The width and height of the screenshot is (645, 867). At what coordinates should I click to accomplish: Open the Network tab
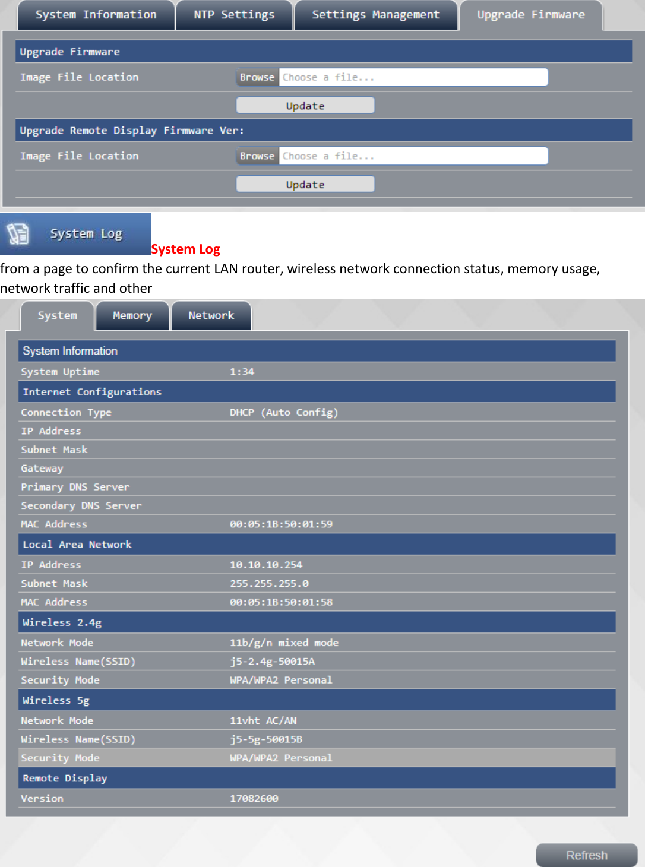(211, 315)
